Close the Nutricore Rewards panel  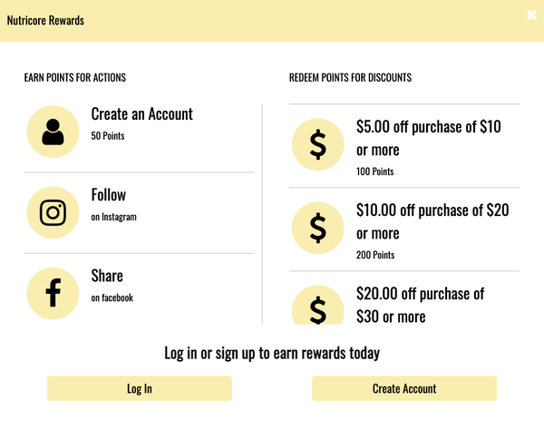point(532,15)
